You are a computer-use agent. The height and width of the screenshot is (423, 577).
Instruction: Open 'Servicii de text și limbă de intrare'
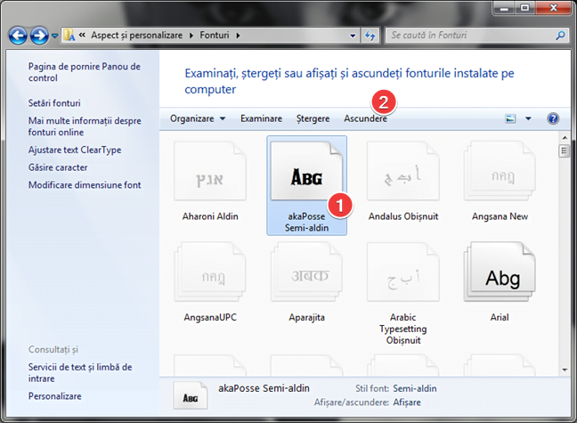click(x=80, y=372)
